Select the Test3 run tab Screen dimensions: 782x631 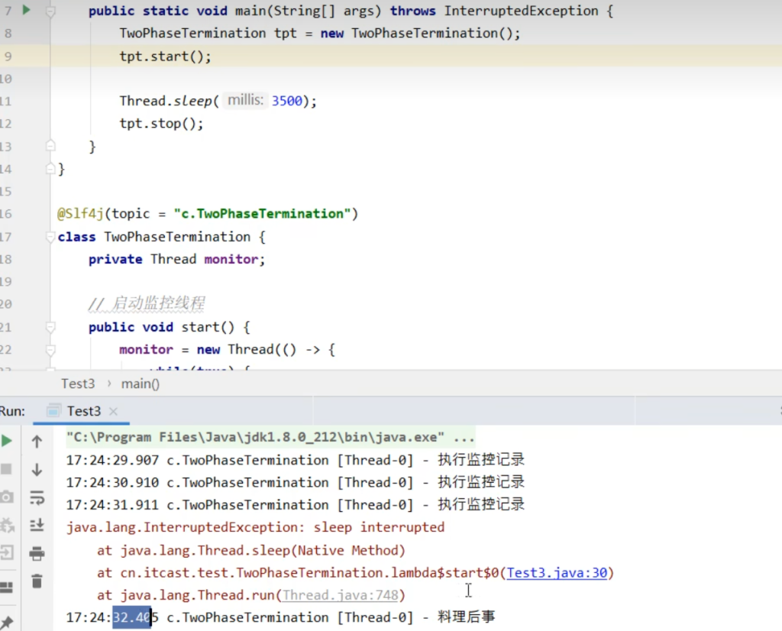pyautogui.click(x=83, y=411)
